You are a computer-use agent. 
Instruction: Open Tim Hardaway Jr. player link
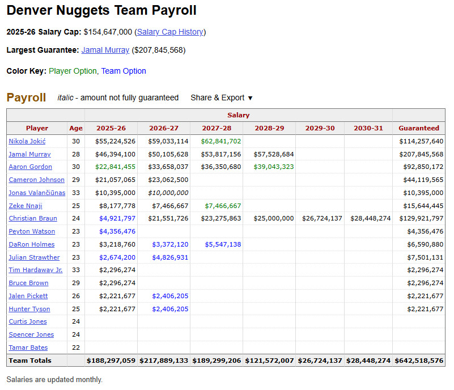click(36, 270)
